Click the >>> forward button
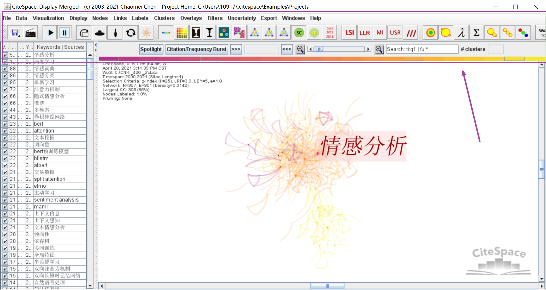Screen dimensions: 546x290 236,49
